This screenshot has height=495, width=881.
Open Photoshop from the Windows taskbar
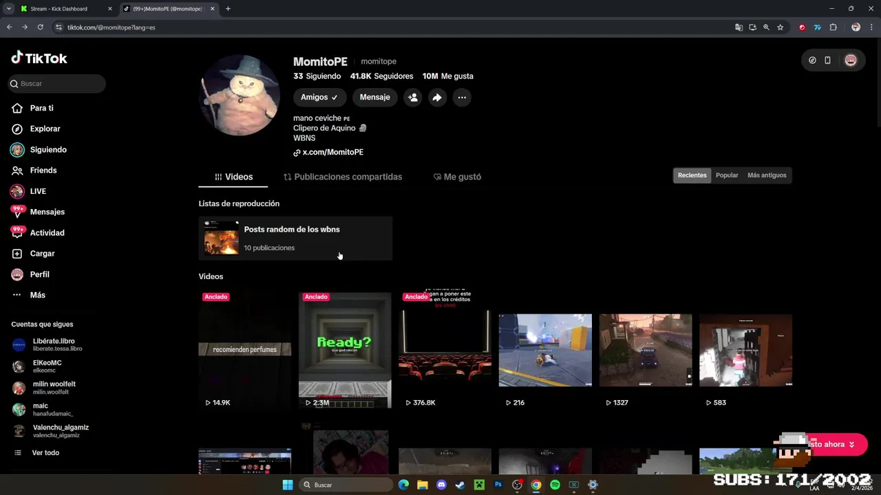[498, 485]
